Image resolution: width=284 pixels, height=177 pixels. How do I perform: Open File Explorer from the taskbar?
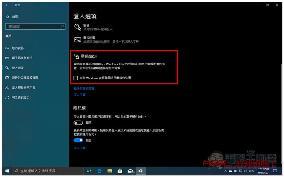110,171
